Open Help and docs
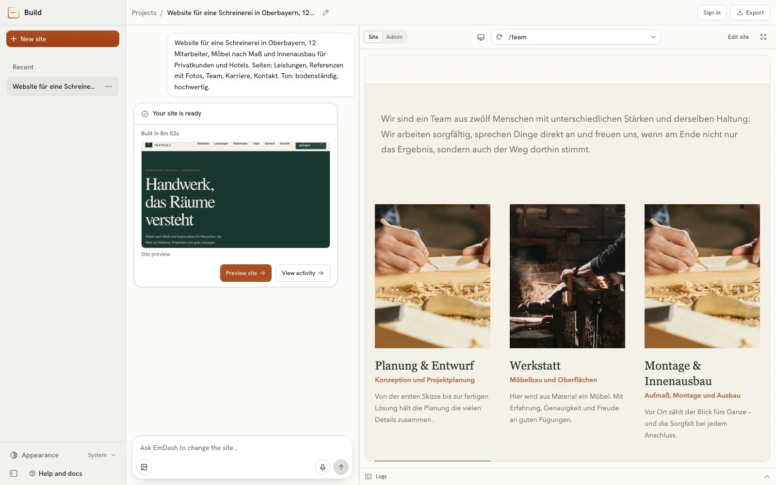776x485 pixels. [x=56, y=473]
